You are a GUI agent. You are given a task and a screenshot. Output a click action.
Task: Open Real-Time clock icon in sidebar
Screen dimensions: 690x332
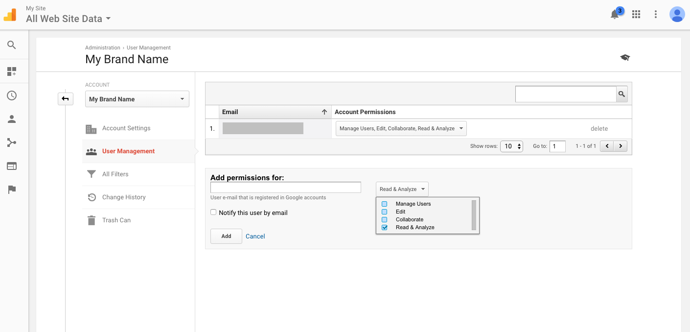[12, 95]
